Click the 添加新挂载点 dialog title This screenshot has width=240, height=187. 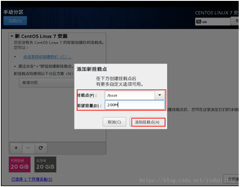tap(92, 69)
